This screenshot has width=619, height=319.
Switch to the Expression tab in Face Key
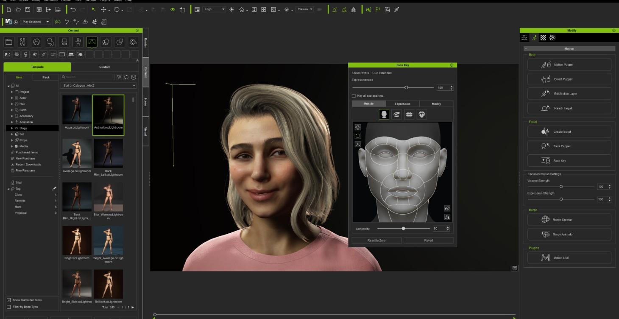(x=402, y=104)
